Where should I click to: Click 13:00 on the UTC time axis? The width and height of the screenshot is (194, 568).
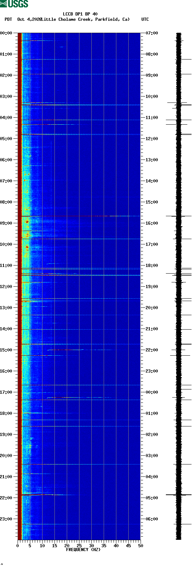coord(152,160)
